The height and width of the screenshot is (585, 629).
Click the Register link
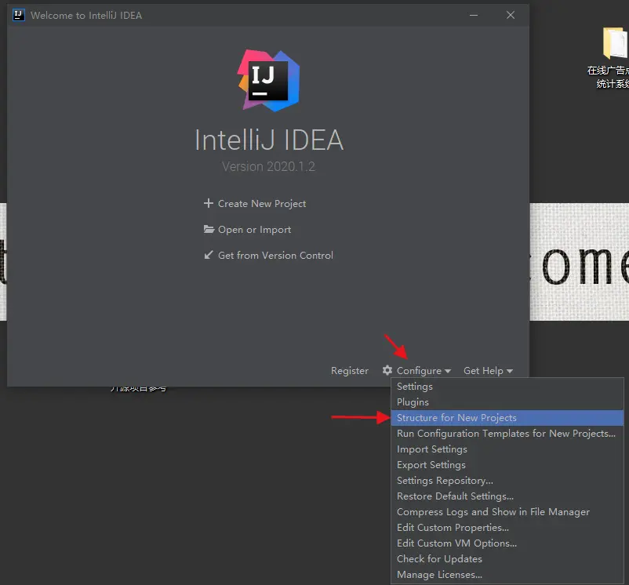coord(349,371)
